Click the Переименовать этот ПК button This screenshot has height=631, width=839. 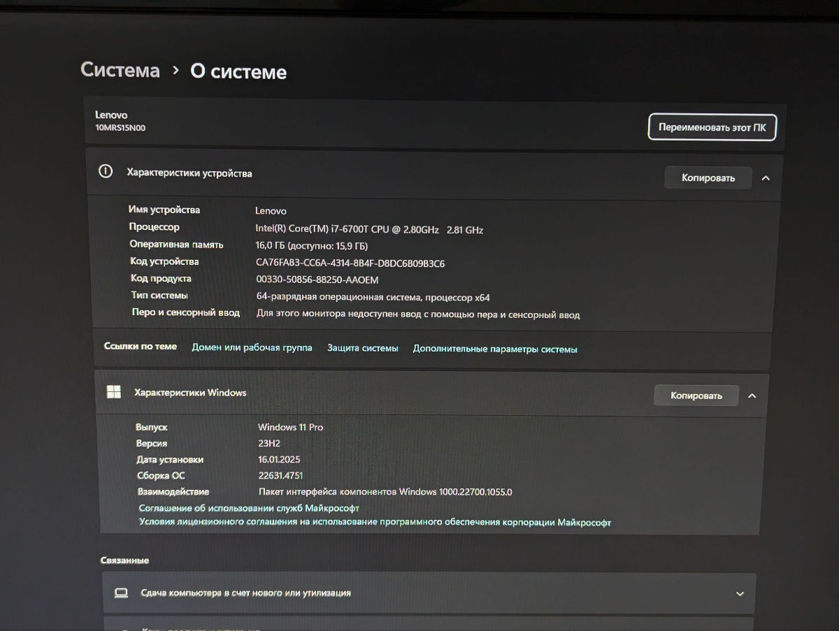pyautogui.click(x=712, y=128)
